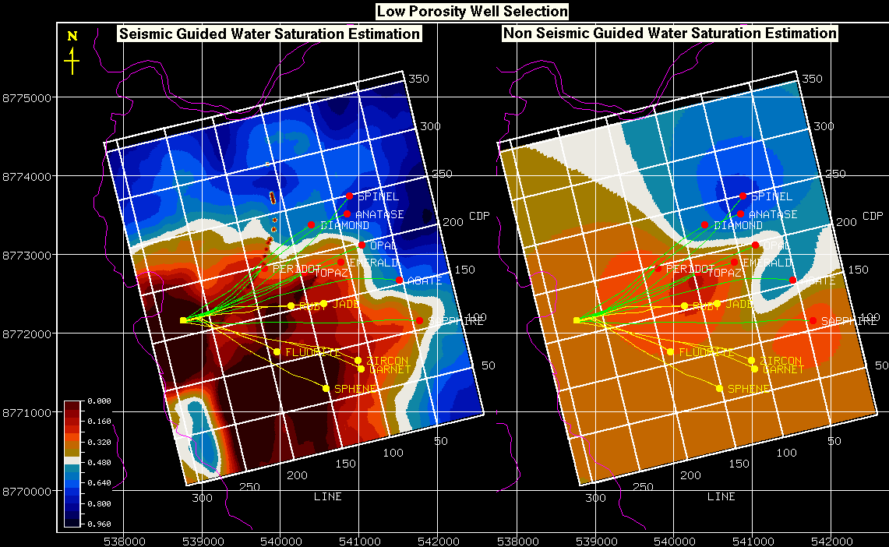Screen dimensions: 889x547
Task: Click the yellow square platform marker in left map
Action: (x=183, y=320)
